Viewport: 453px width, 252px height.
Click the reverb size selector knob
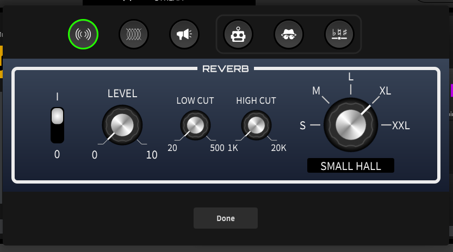(351, 125)
